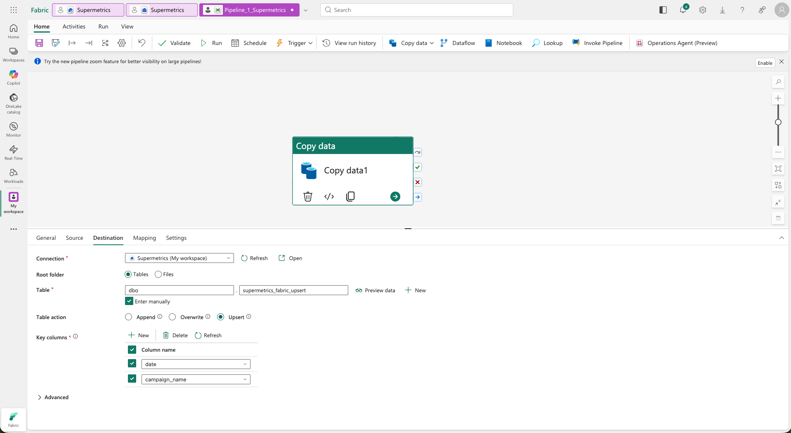Open Real-Time hub in sidebar
791x433 pixels.
pos(14,153)
